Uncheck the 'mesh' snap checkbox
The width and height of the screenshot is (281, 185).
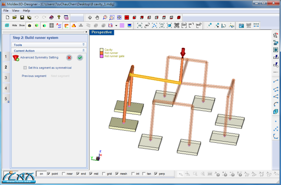117,174
